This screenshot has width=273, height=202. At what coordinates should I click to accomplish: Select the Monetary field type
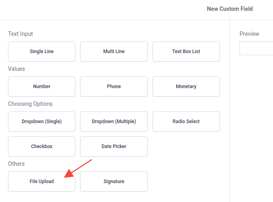pos(186,87)
